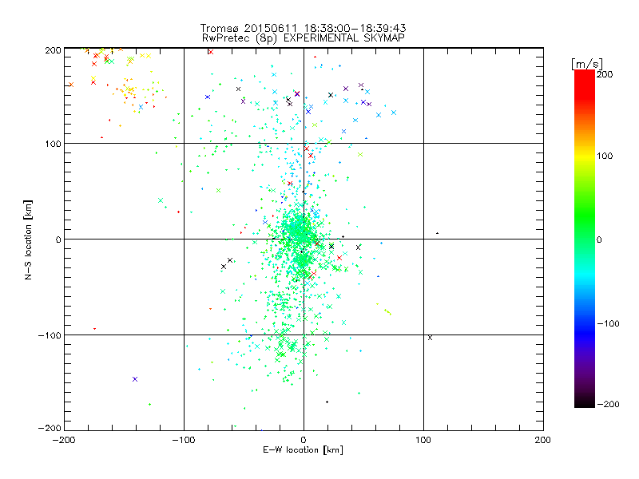Click the colorbar label '0'
Viewport: 639px width, 479px height.
tap(599, 239)
